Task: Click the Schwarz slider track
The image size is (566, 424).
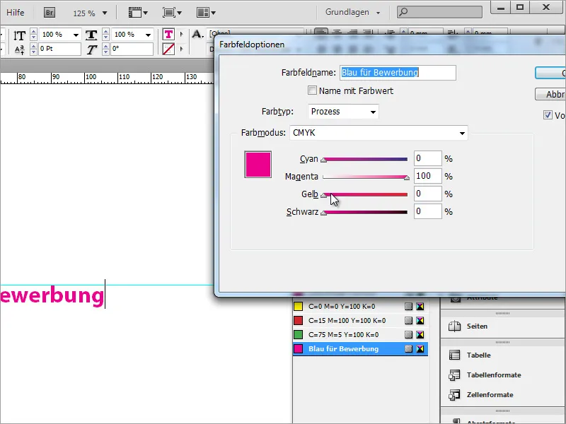Action: [365, 212]
